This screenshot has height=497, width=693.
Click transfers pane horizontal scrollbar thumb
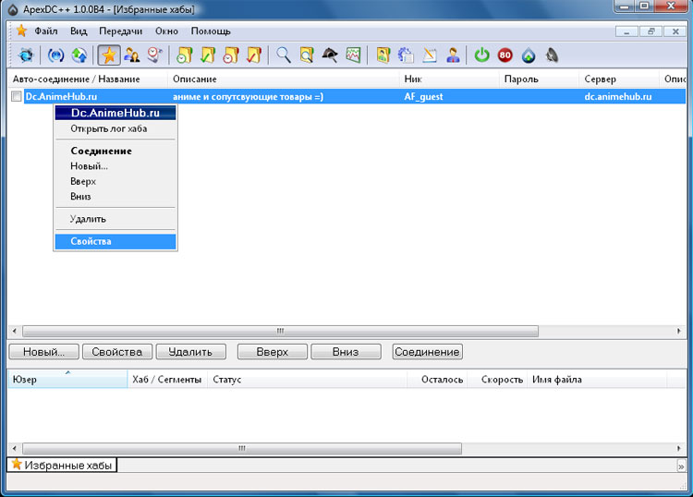coord(242,448)
